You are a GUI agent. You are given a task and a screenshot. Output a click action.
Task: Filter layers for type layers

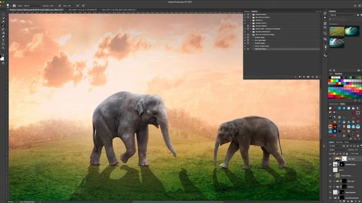tap(351, 146)
